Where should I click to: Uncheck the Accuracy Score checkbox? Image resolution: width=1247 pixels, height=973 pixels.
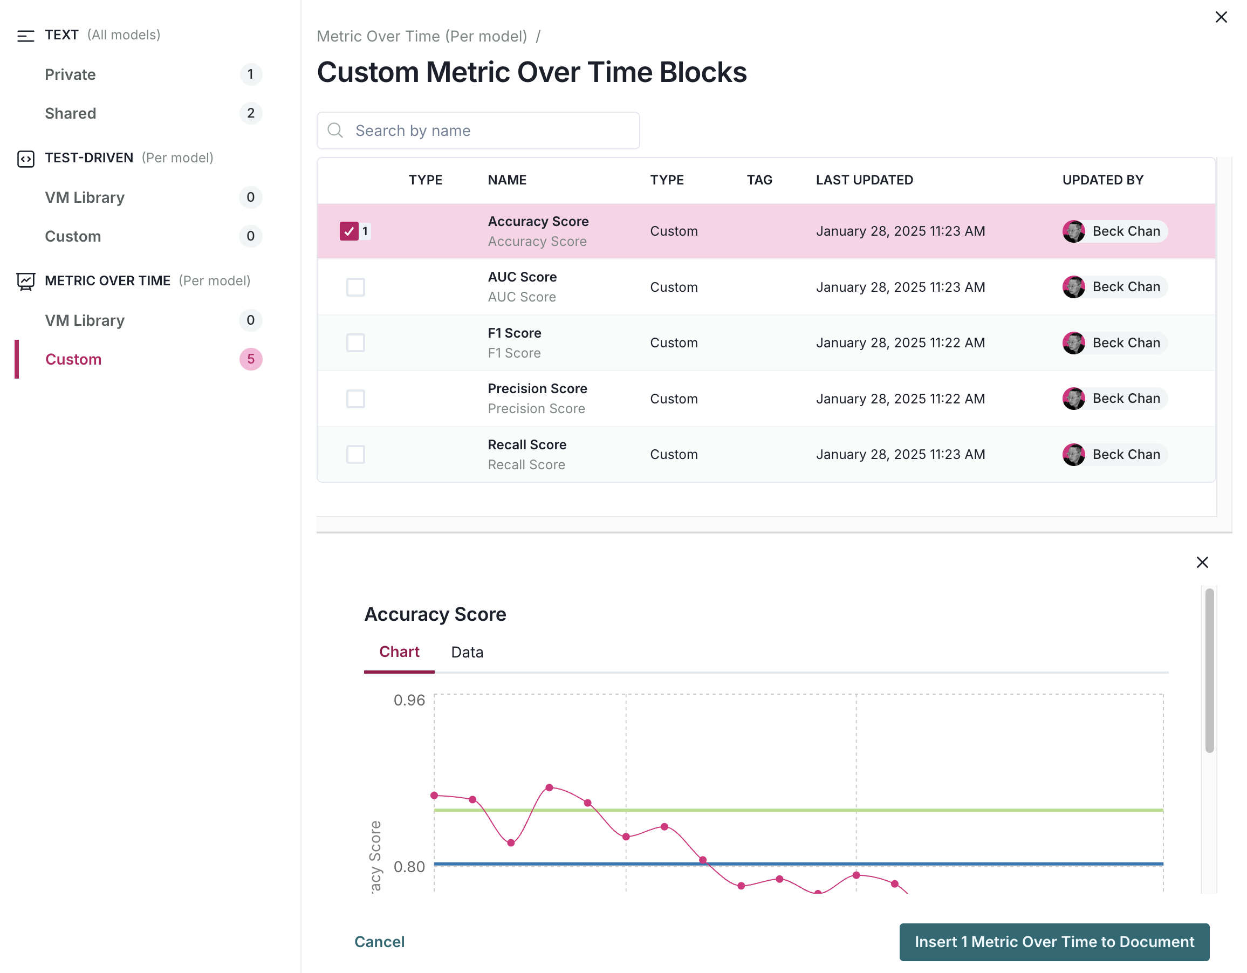[350, 231]
